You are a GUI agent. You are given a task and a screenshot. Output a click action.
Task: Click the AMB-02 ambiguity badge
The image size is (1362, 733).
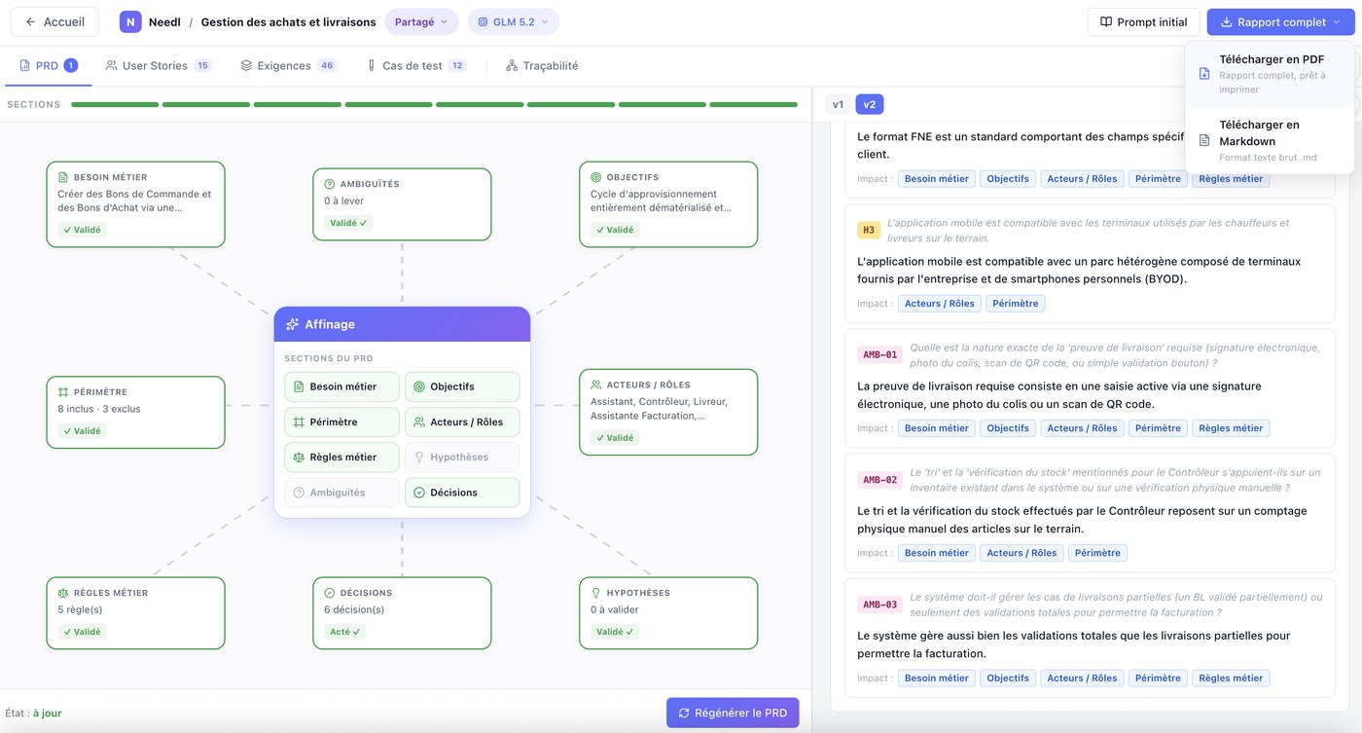[x=879, y=480]
